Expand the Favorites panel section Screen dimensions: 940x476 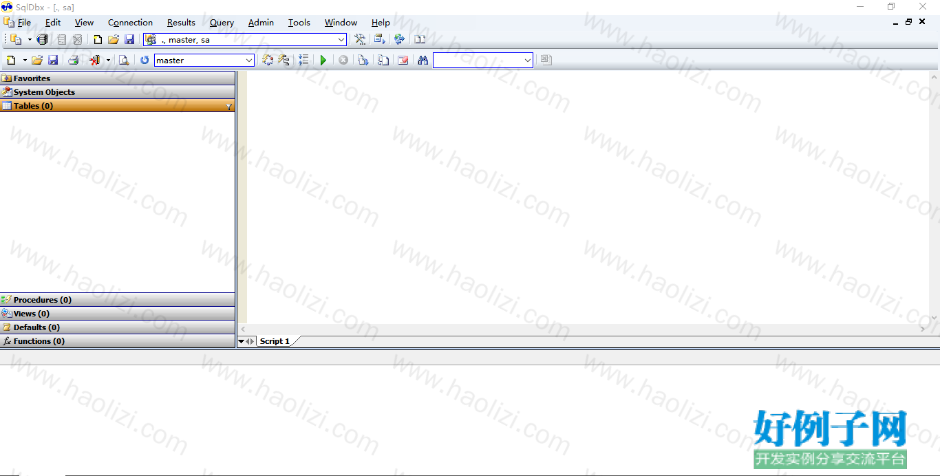click(118, 78)
